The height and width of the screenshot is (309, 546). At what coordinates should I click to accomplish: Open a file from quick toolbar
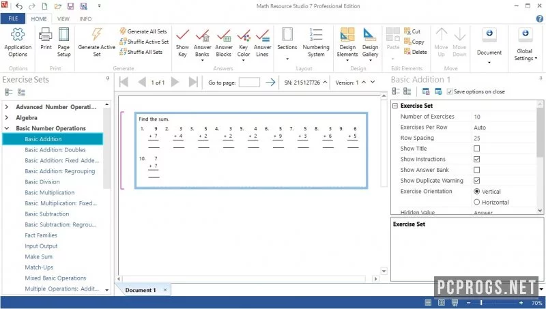[x=57, y=6]
